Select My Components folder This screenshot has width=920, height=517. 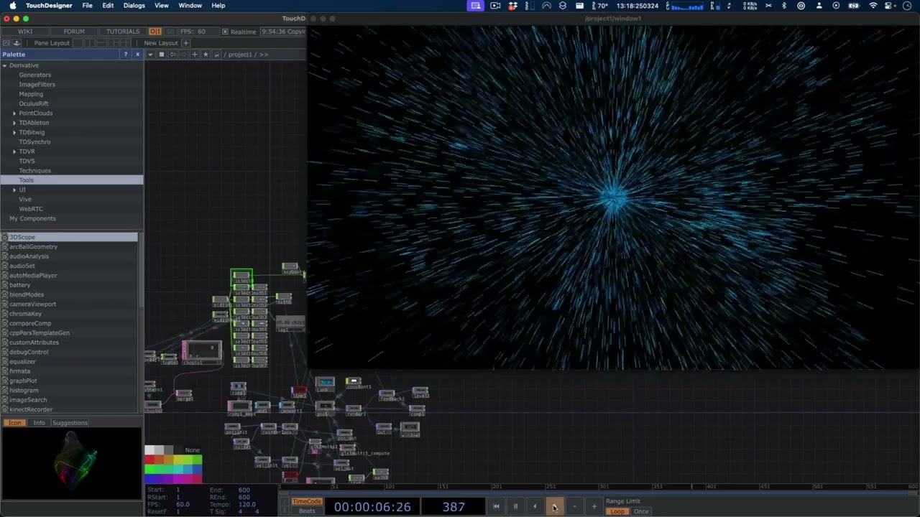click(32, 218)
